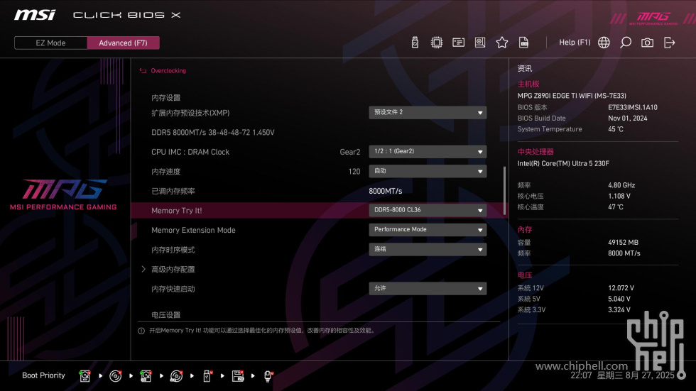
Task: Click MPG Z890I EDGE TI WIFI text
Action: pyautogui.click(x=572, y=96)
